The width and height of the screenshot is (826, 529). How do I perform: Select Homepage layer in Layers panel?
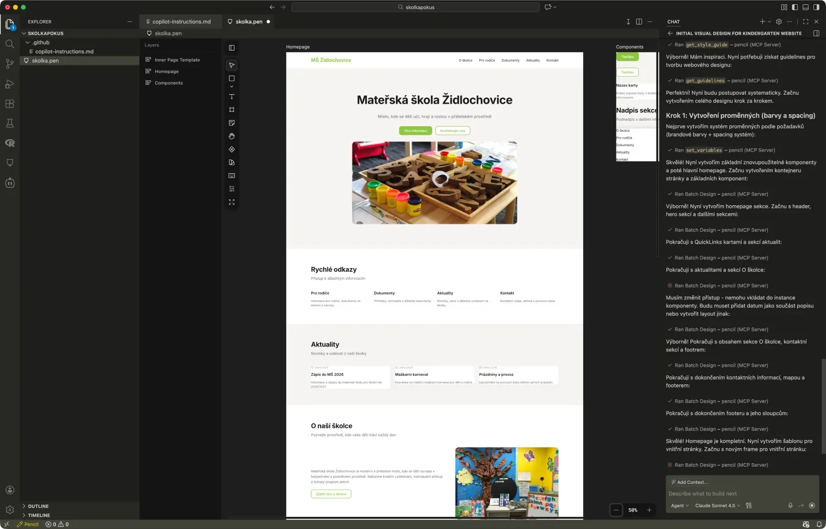tap(166, 72)
